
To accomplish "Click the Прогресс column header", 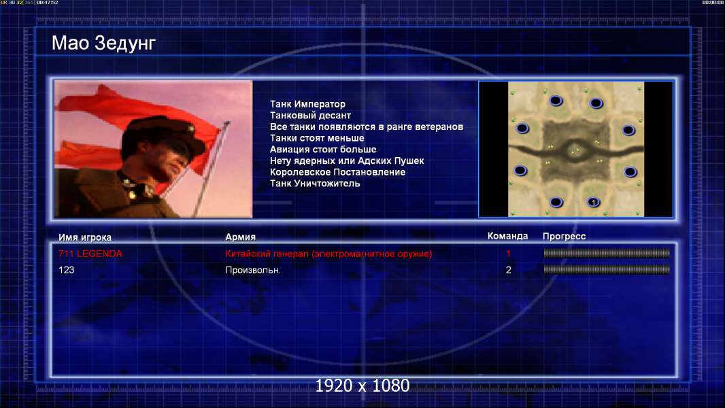I will click(x=564, y=236).
